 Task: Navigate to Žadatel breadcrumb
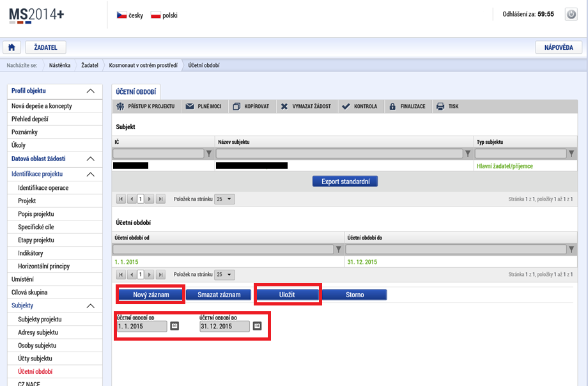(89, 65)
